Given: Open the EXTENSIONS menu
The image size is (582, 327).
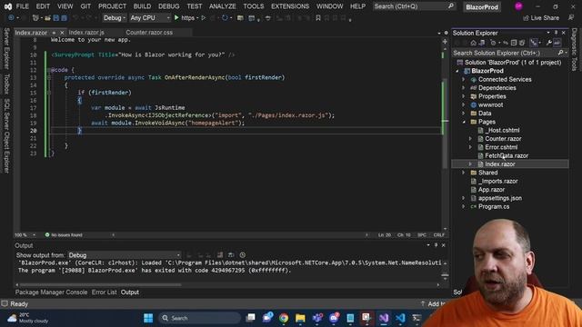Looking at the screenshot, I should (x=290, y=6).
